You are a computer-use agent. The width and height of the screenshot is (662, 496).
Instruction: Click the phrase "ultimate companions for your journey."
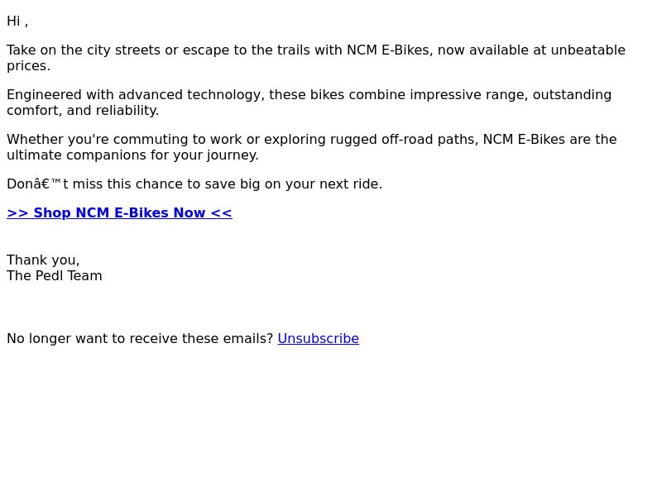132,155
